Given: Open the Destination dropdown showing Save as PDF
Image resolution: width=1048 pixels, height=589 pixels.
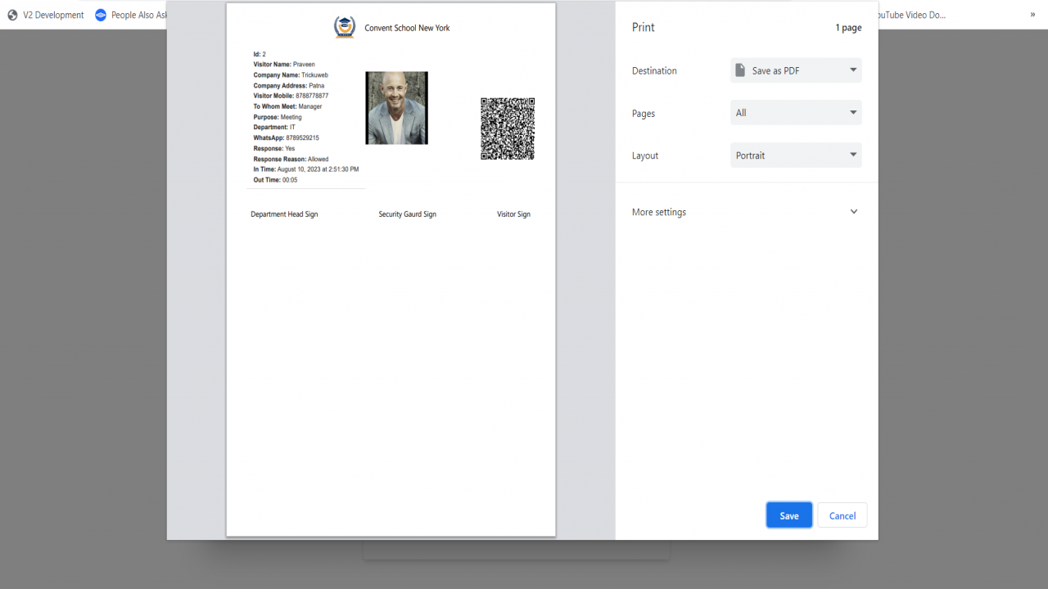Looking at the screenshot, I should [796, 70].
